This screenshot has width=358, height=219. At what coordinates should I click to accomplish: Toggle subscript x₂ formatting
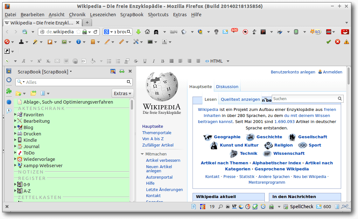click(x=48, y=61)
